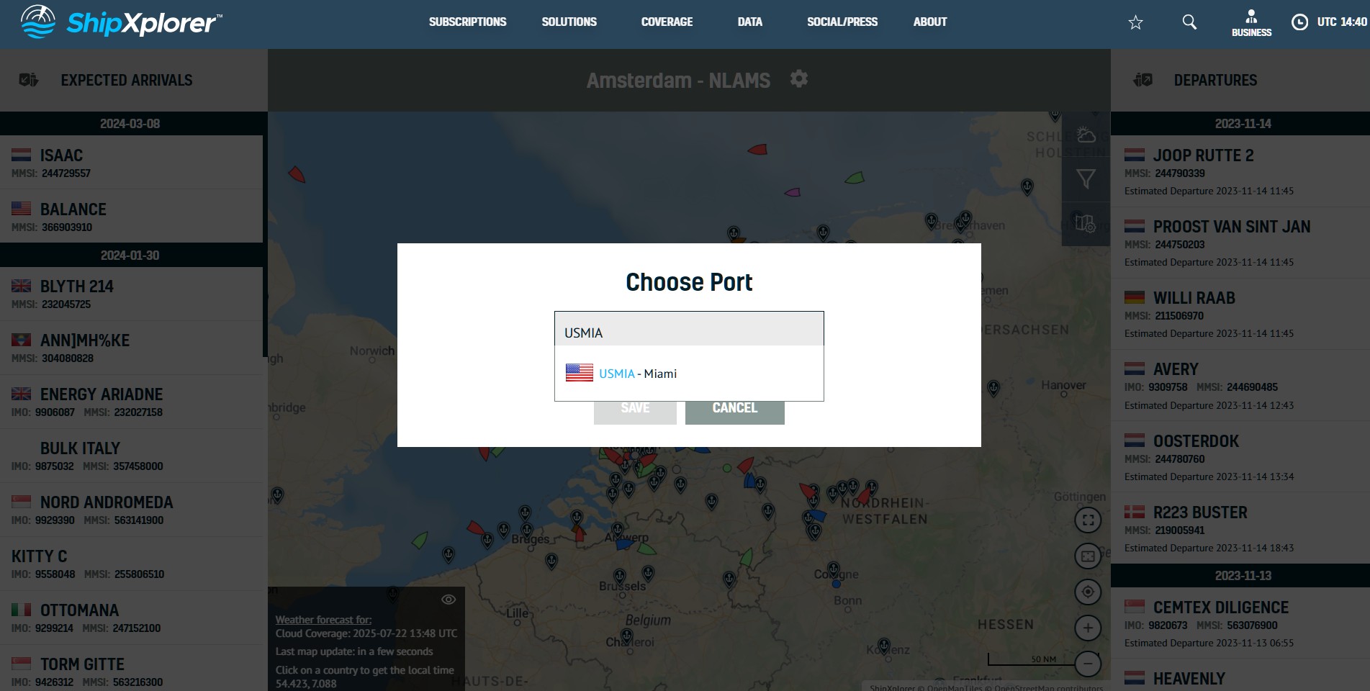Open the weather layer icon
Screen dimensions: 1370x691
coord(1086,135)
